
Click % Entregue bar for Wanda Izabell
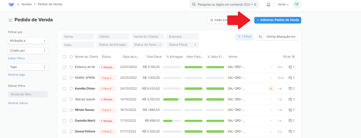172,99
